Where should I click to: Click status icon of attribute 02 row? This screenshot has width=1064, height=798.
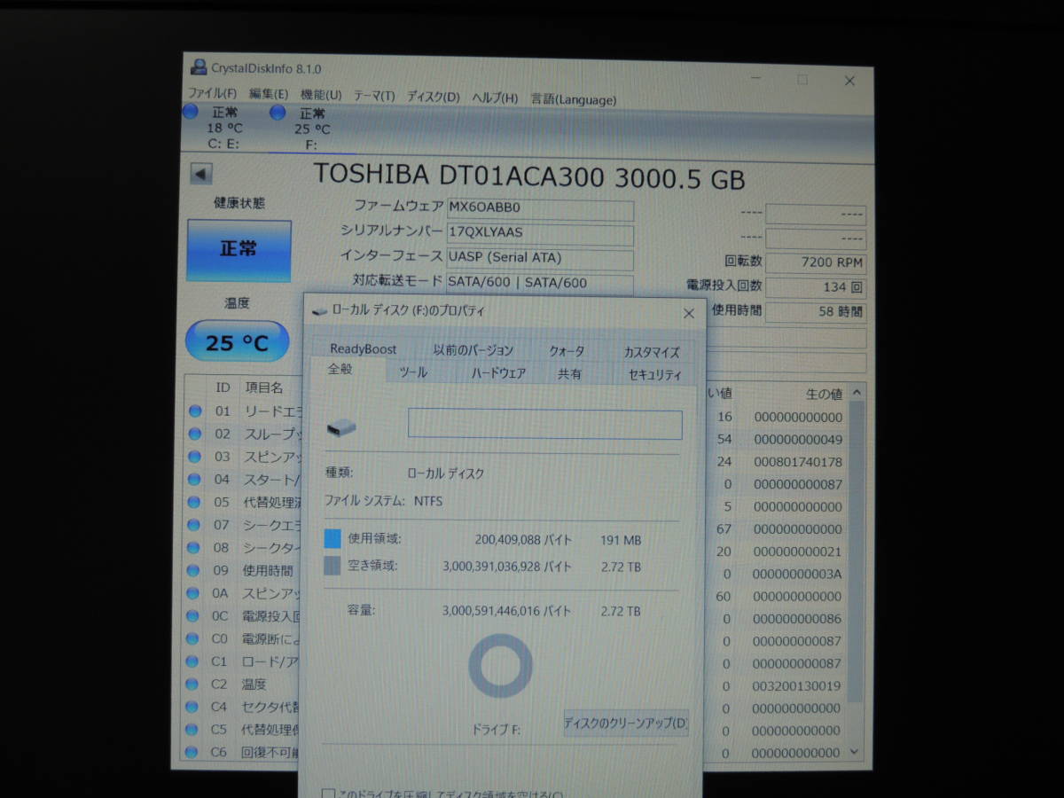click(195, 434)
